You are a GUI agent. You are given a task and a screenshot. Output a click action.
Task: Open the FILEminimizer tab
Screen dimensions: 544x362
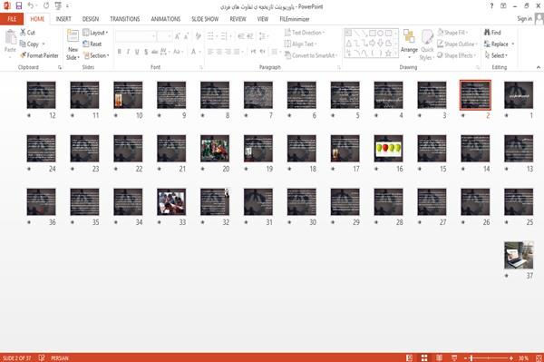click(294, 19)
